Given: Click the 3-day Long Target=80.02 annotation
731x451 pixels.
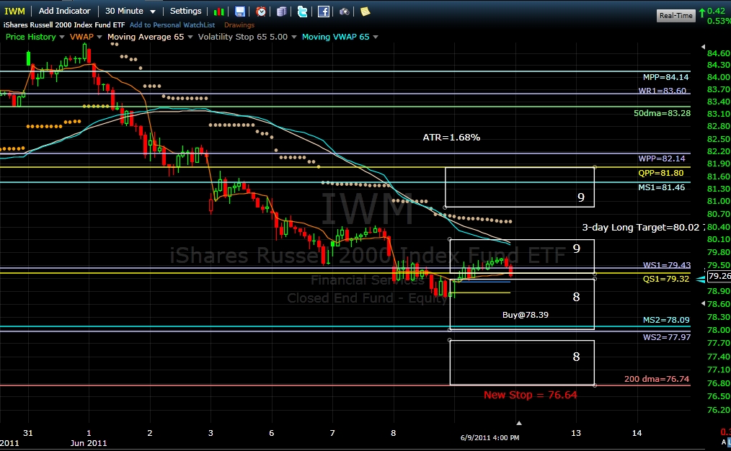Looking at the screenshot, I should coord(641,228).
